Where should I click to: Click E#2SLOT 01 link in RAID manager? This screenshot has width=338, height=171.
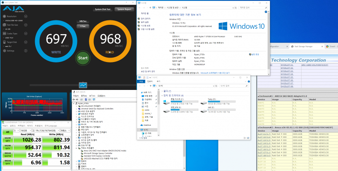tap(287, 65)
